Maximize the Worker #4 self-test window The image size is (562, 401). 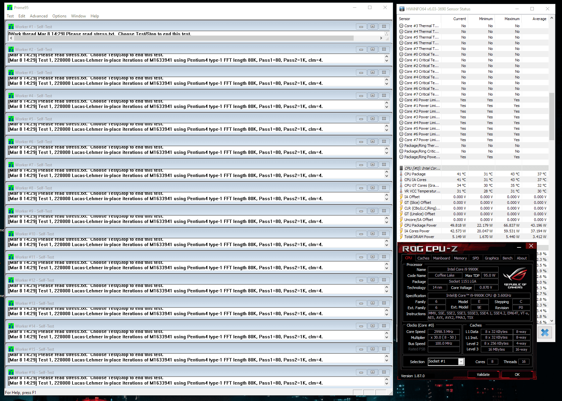pos(372,96)
